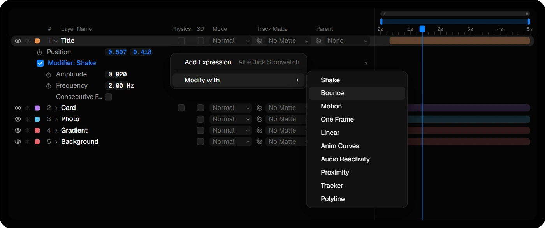545x228 pixels.
Task: Choose Add Expression from context menu
Action: (238, 62)
